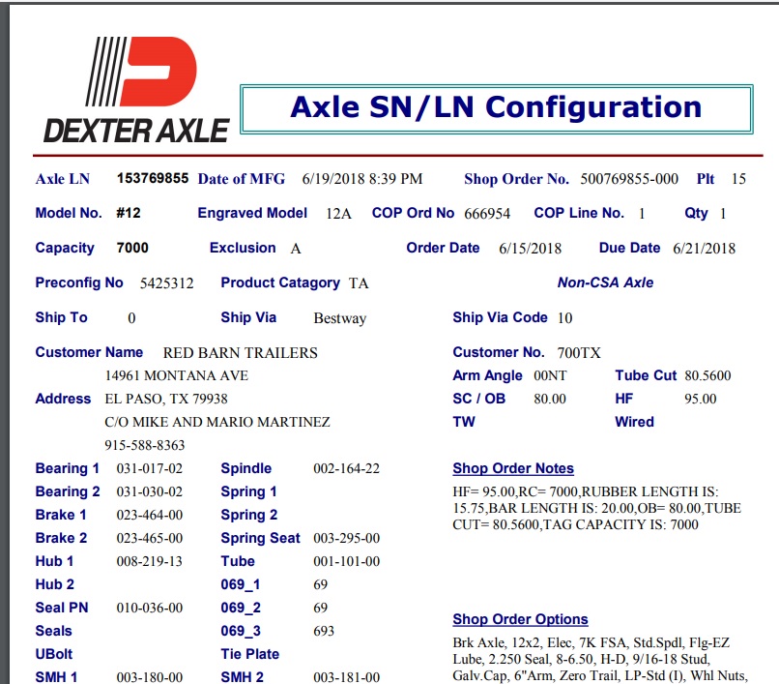Image resolution: width=779 pixels, height=684 pixels.
Task: Click the Preconfig No value 5425312
Action: (167, 283)
